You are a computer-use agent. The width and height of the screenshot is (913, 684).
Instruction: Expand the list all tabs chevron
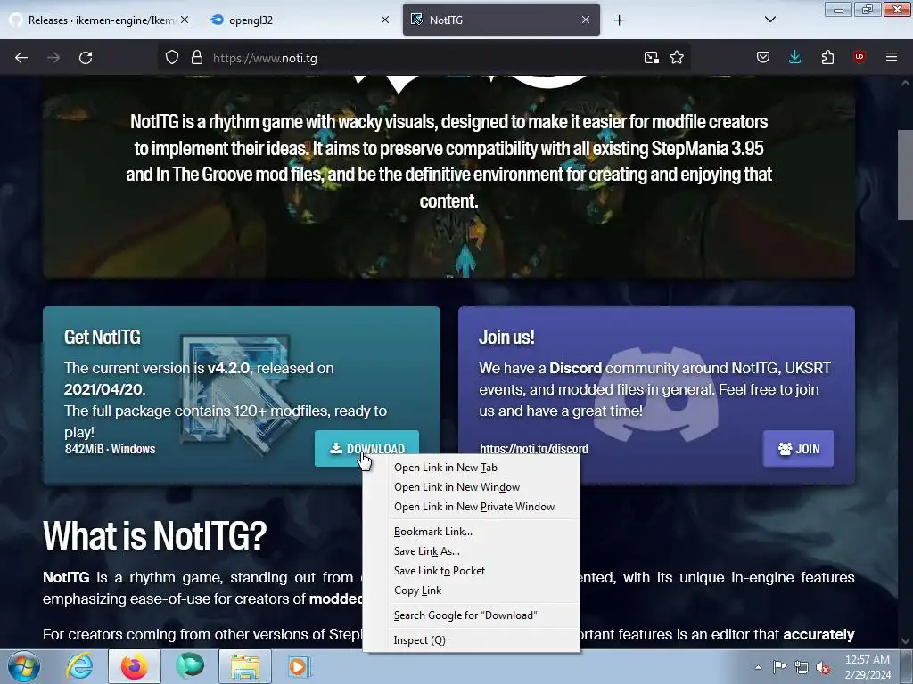(x=769, y=20)
